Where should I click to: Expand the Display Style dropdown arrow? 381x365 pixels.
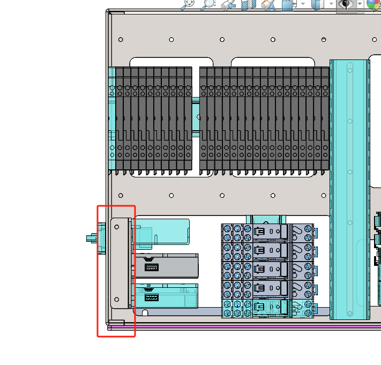tap(332, 4)
